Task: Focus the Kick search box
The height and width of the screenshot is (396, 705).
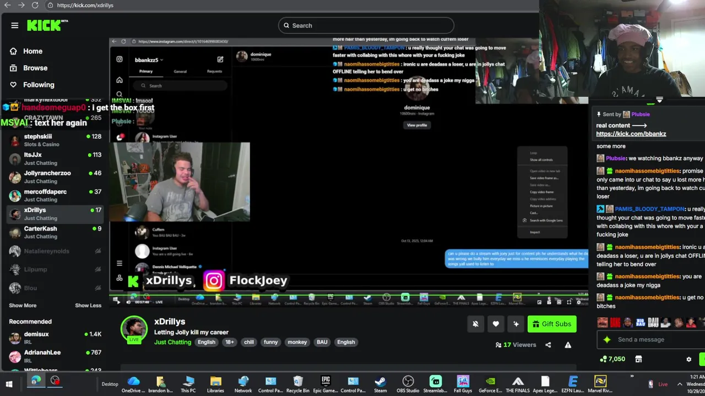Action: [366, 25]
